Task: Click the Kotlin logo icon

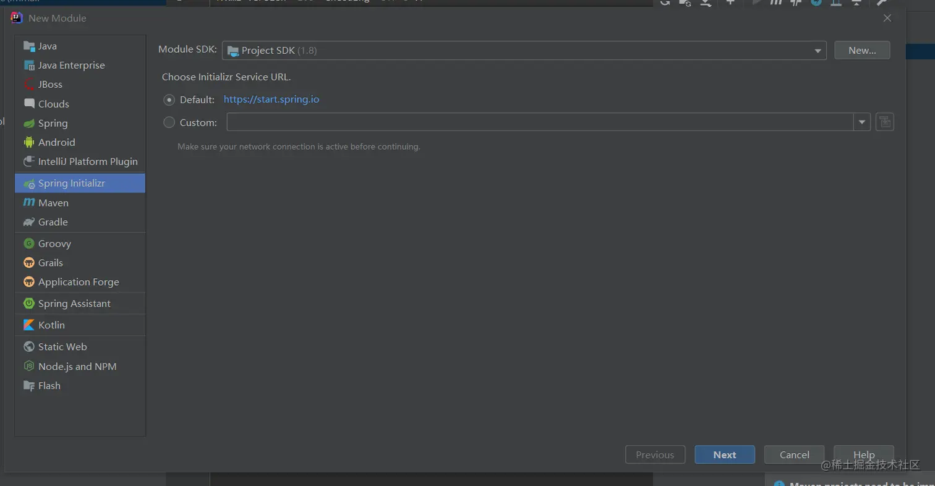Action: pyautogui.click(x=29, y=325)
